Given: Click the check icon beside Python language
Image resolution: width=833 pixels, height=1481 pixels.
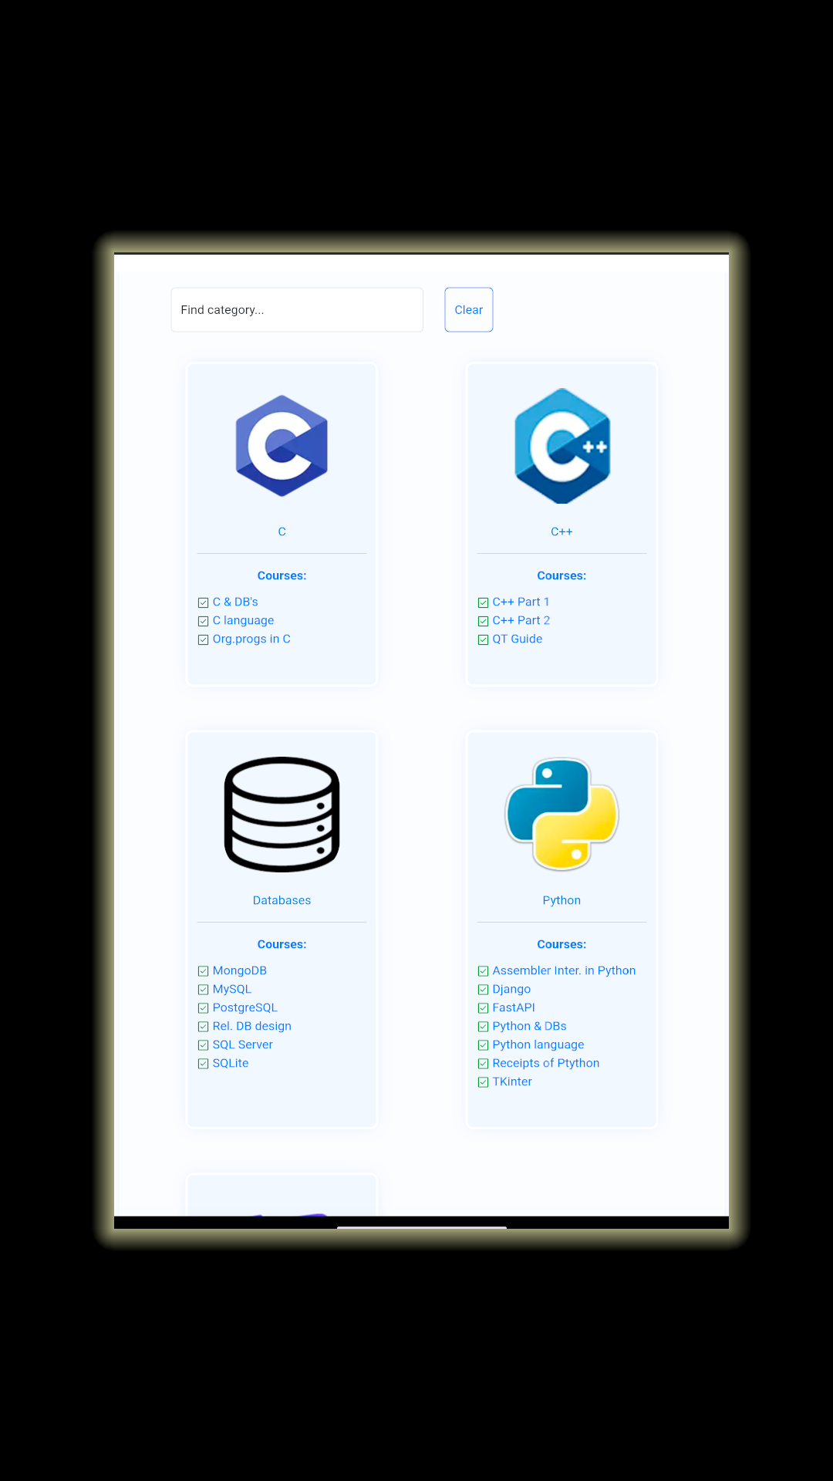Looking at the screenshot, I should pos(484,1045).
